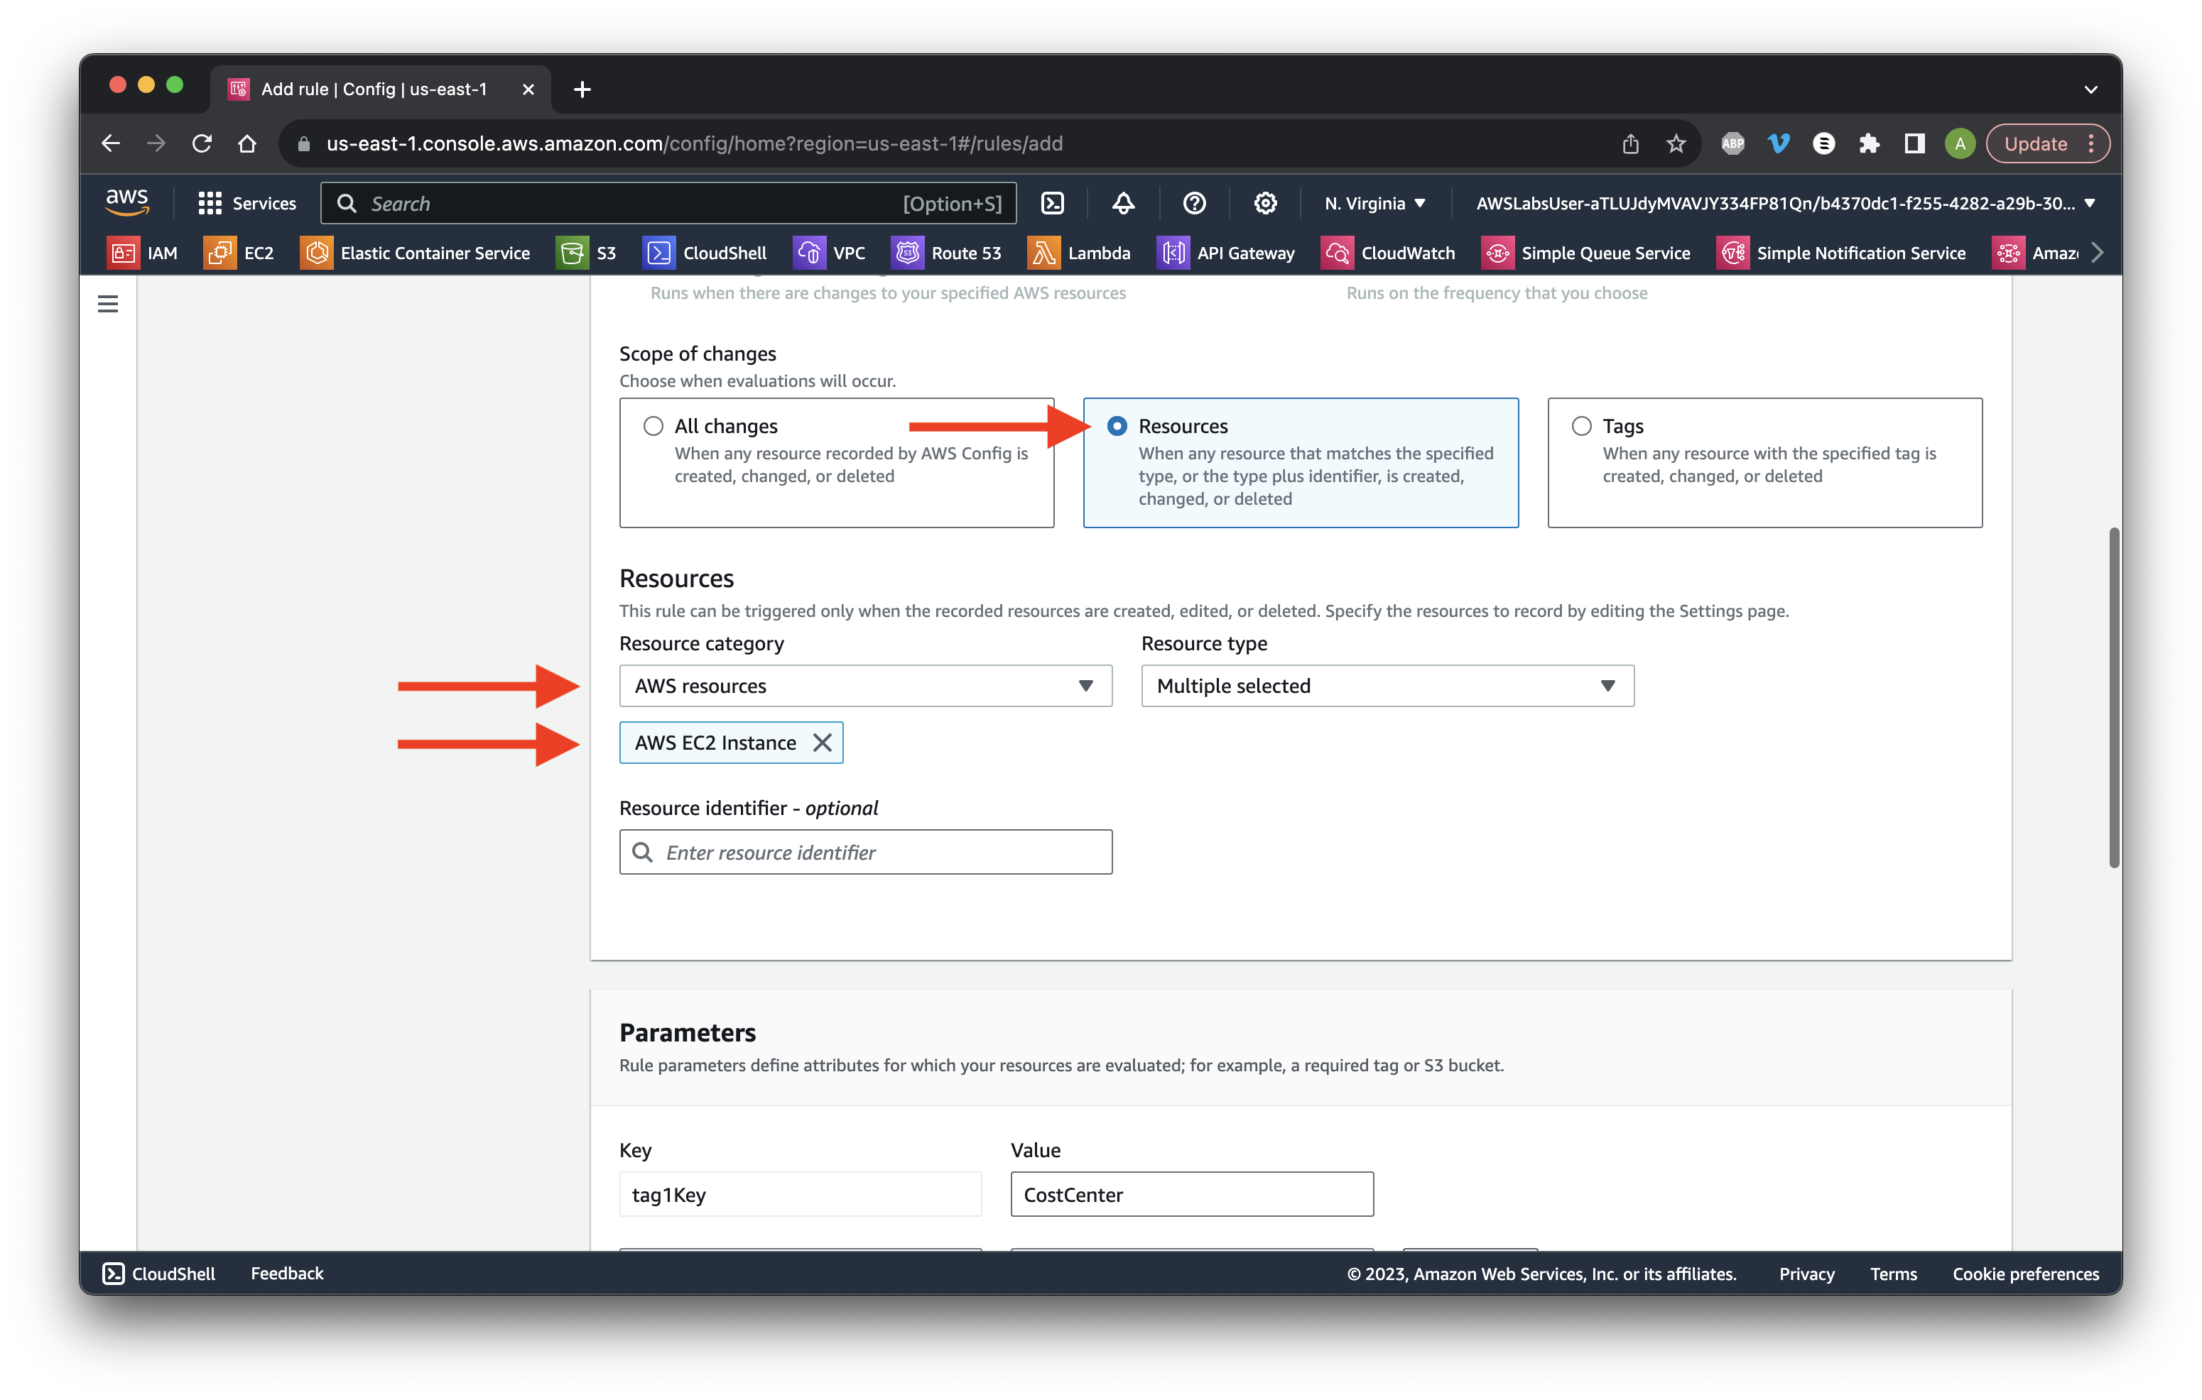Viewport: 2202px width, 1400px height.
Task: Focus the AWS console Search box
Action: [x=668, y=203]
